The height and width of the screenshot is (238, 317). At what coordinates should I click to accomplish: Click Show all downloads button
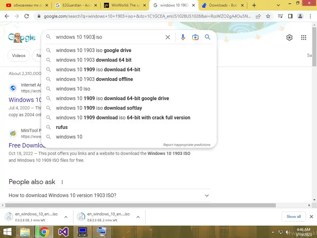pyautogui.click(x=293, y=217)
